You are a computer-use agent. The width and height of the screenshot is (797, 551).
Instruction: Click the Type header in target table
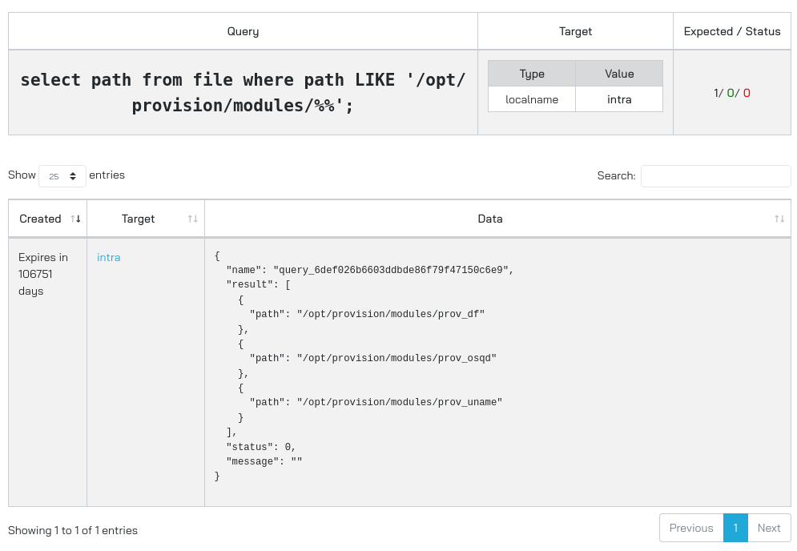tap(532, 74)
